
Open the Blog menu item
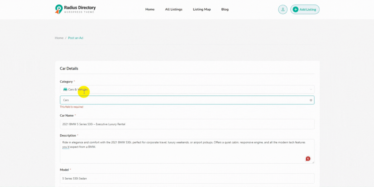tap(225, 9)
